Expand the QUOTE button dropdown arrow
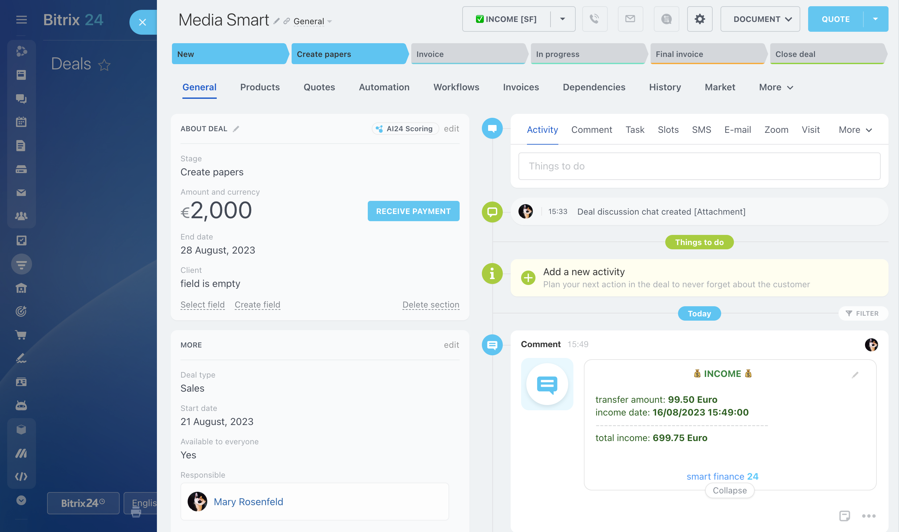899x532 pixels. click(x=875, y=19)
